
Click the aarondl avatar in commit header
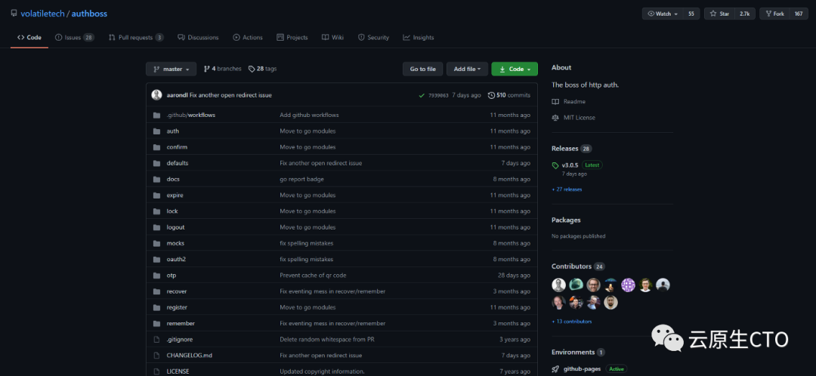coord(156,95)
